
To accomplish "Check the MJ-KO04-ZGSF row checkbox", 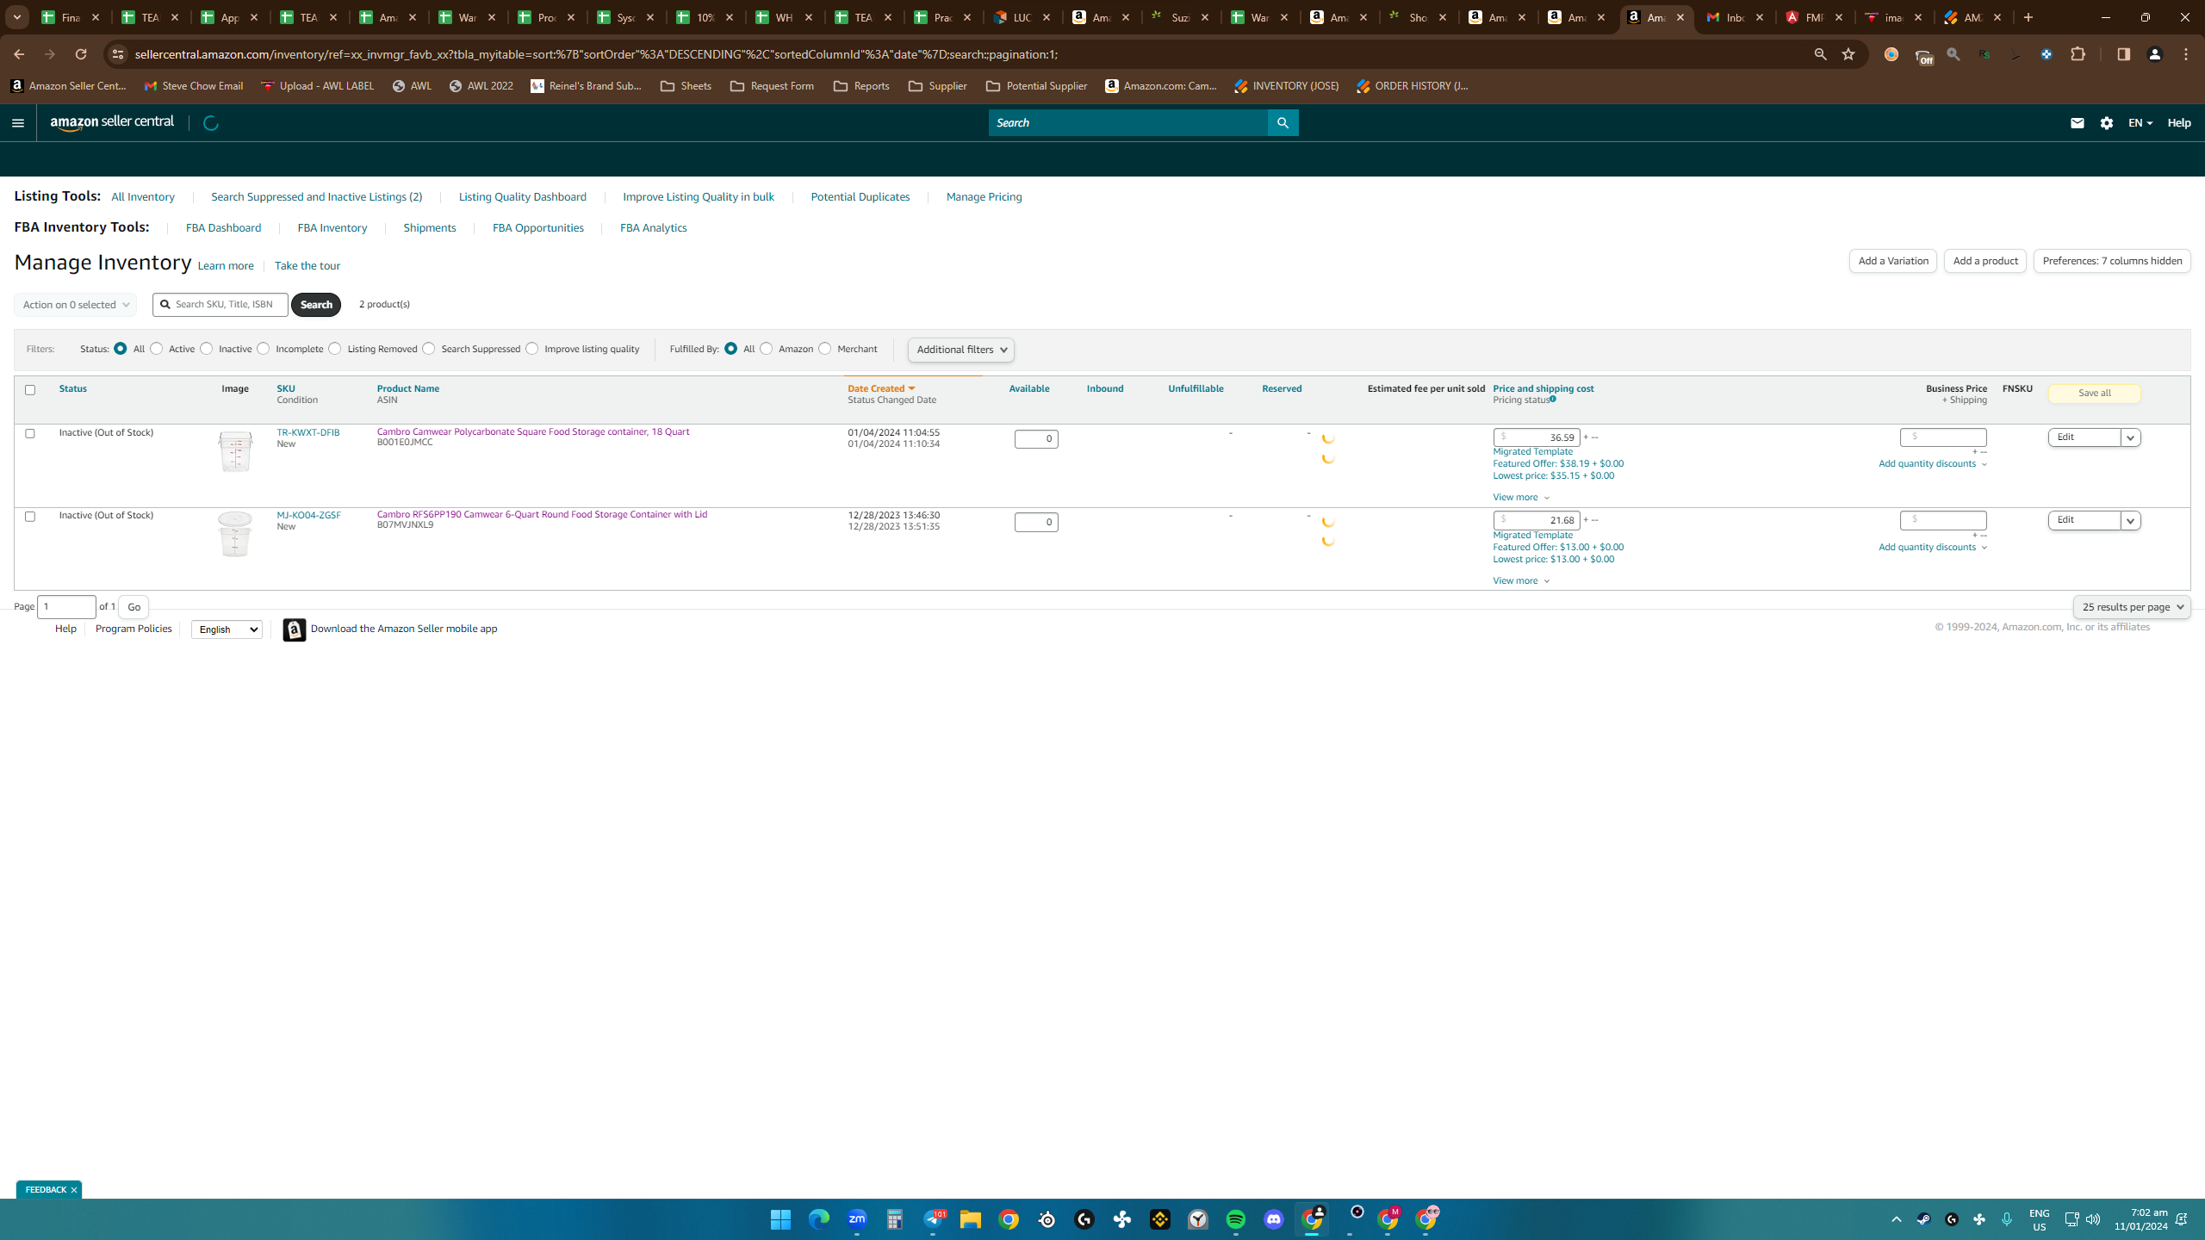I will click(30, 517).
